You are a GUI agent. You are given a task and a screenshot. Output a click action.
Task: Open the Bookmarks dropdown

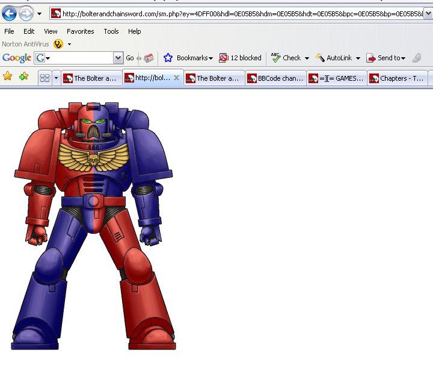coord(195,58)
